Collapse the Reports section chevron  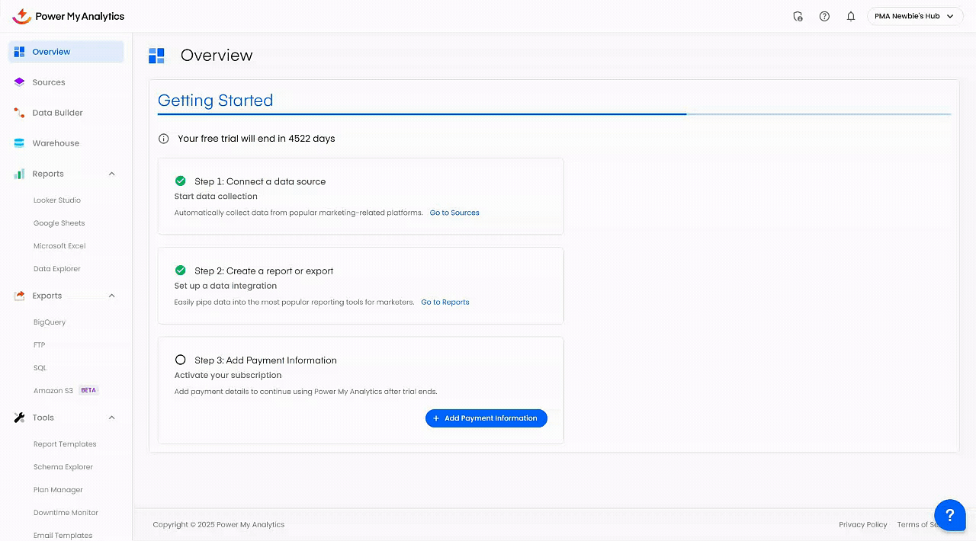pos(111,174)
